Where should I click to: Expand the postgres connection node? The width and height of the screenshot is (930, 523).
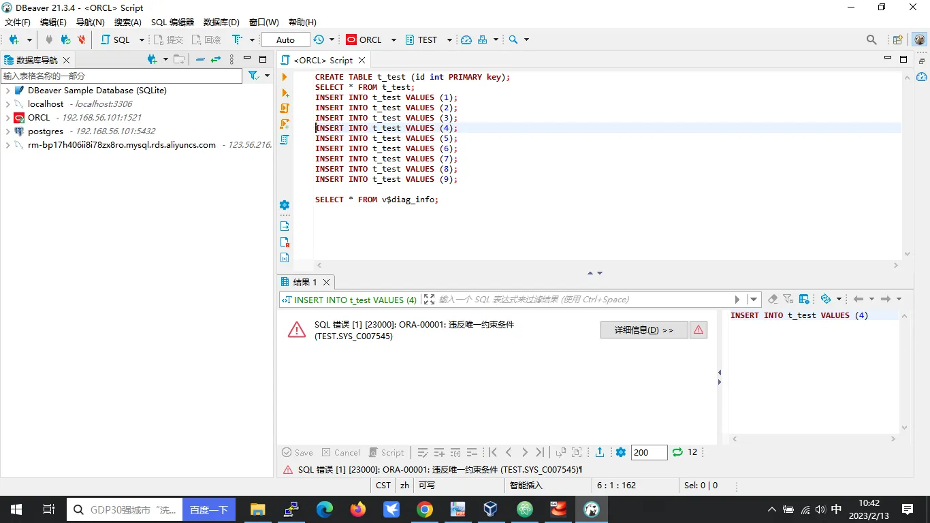[x=7, y=131]
